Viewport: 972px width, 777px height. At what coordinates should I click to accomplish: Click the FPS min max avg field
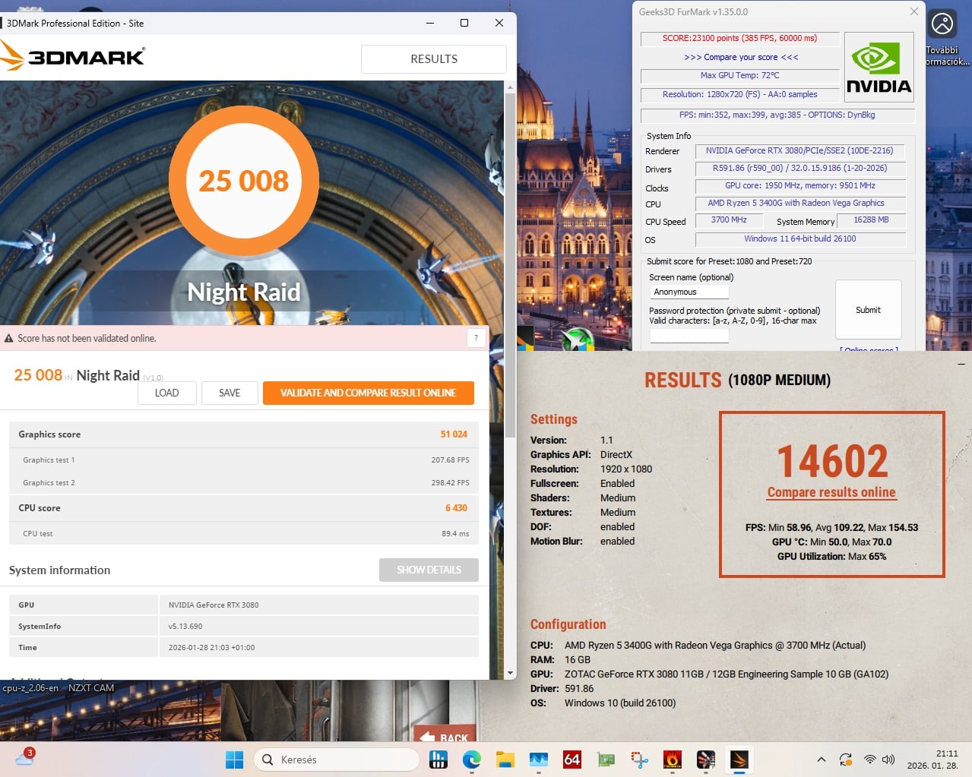click(x=777, y=115)
